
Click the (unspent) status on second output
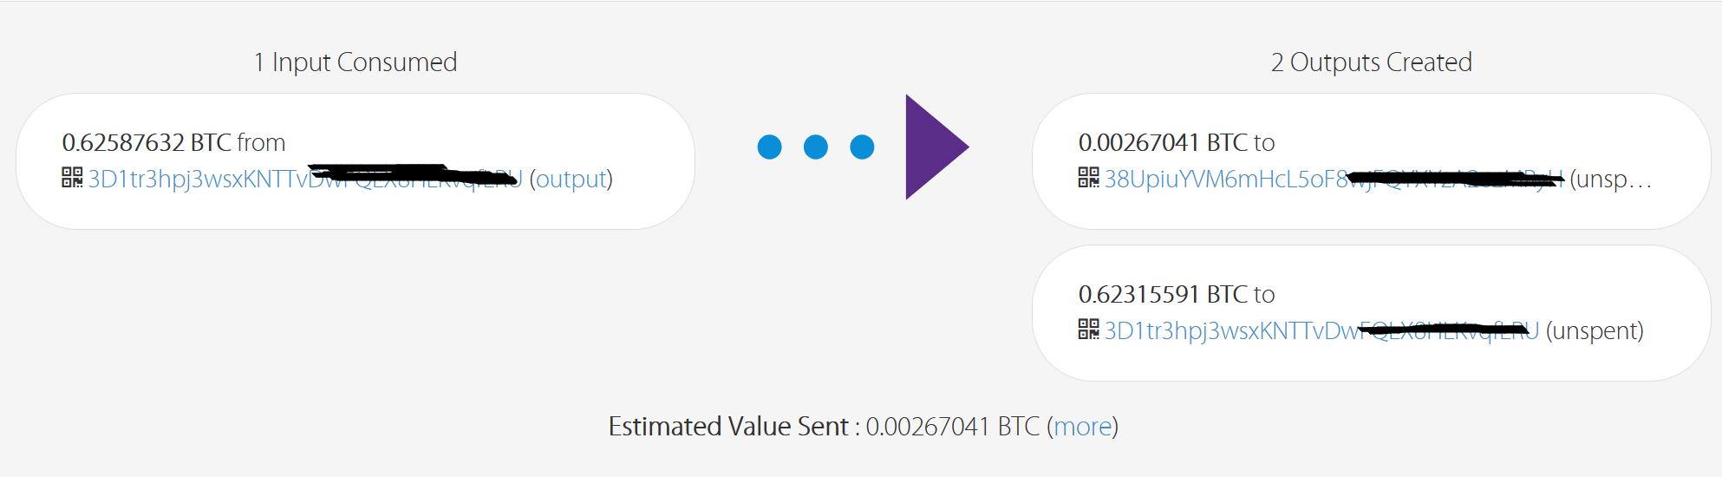pos(1595,330)
